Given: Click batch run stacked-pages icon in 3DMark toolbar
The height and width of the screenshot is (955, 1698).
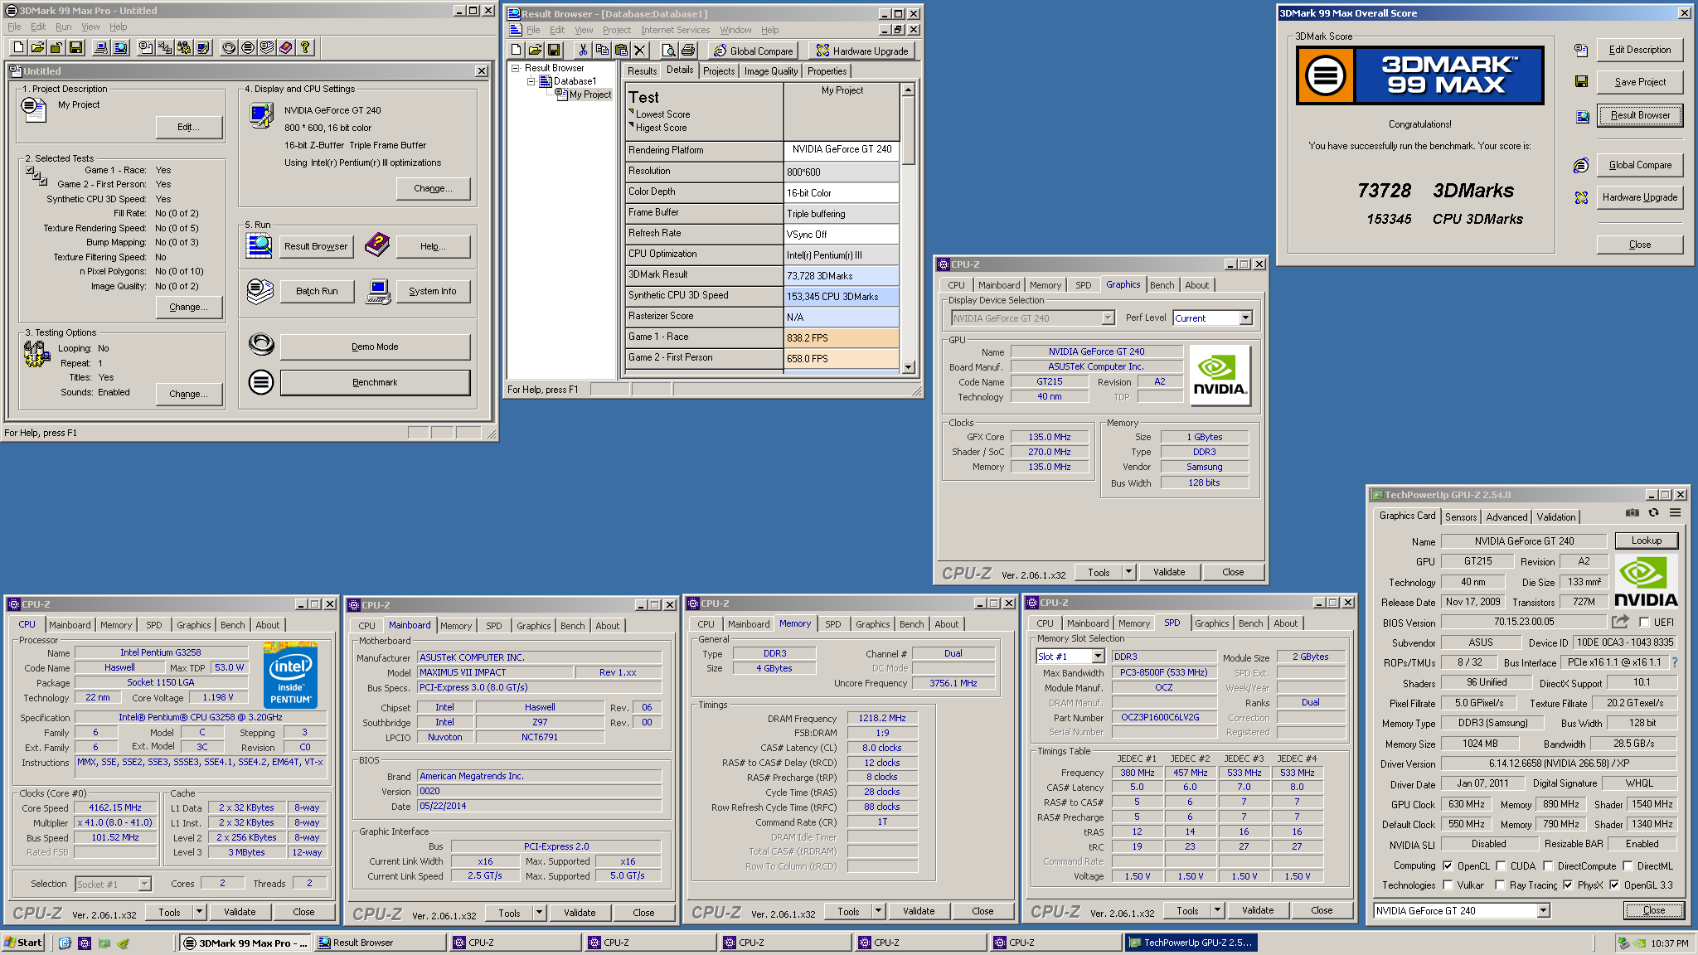Looking at the screenshot, I should 266,47.
